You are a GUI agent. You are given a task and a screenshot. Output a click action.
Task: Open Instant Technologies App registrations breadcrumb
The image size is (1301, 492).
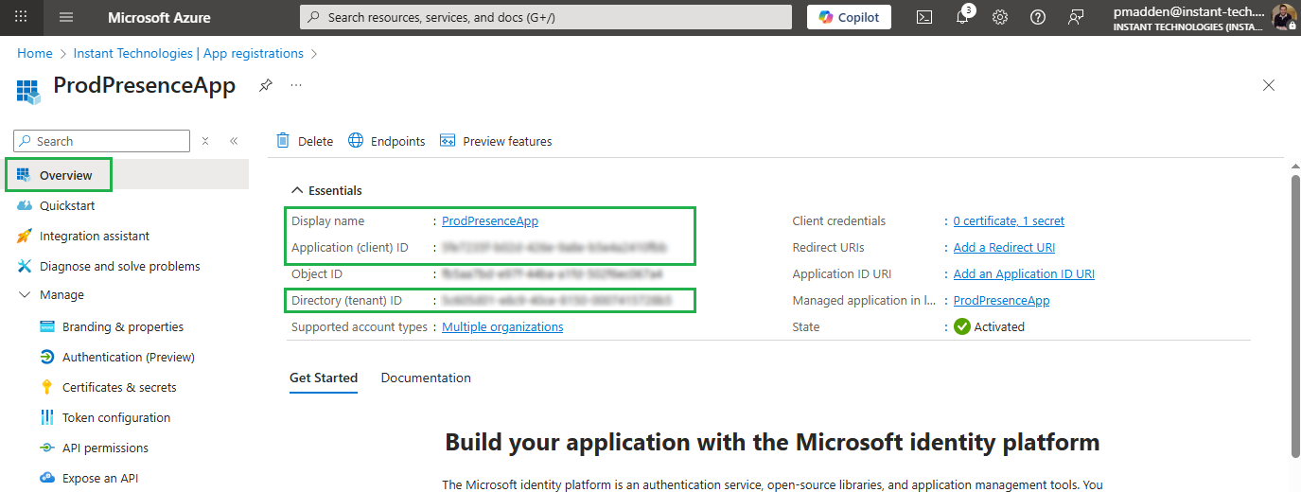coord(188,54)
